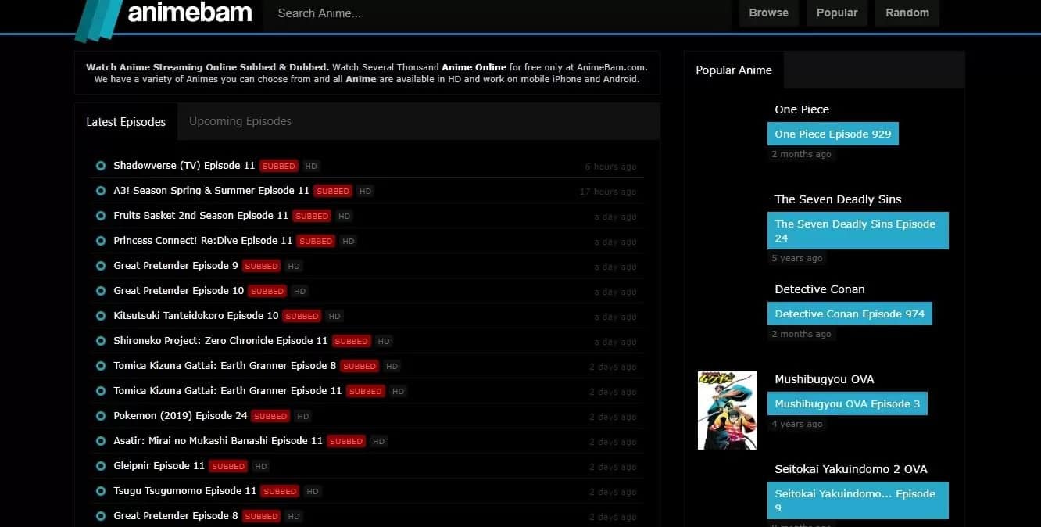Switch to the Latest Episodes tab

tap(126, 121)
